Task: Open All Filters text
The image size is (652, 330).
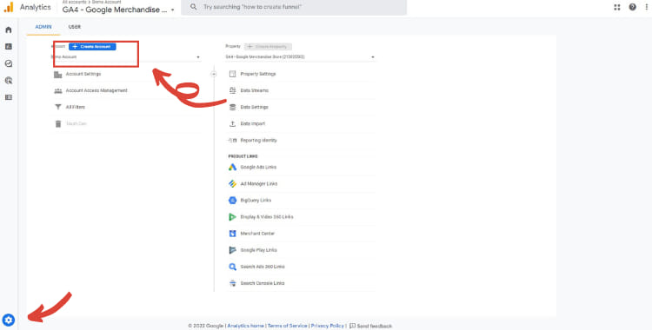Action: coord(76,107)
